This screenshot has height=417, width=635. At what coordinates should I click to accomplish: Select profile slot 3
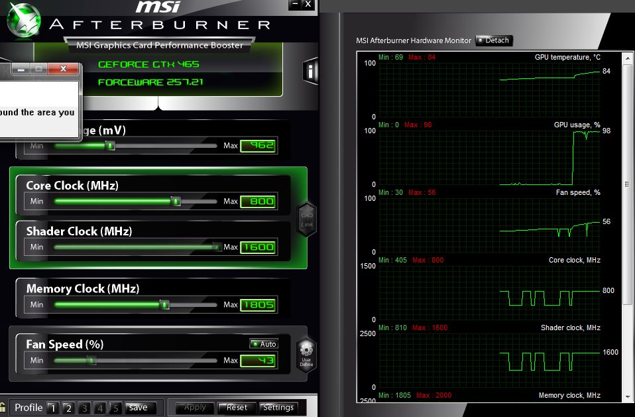click(x=84, y=408)
